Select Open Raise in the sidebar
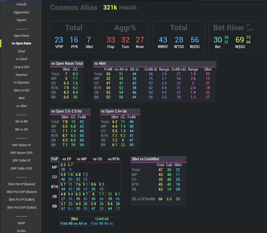The height and width of the screenshot is (233, 267). (x=21, y=35)
